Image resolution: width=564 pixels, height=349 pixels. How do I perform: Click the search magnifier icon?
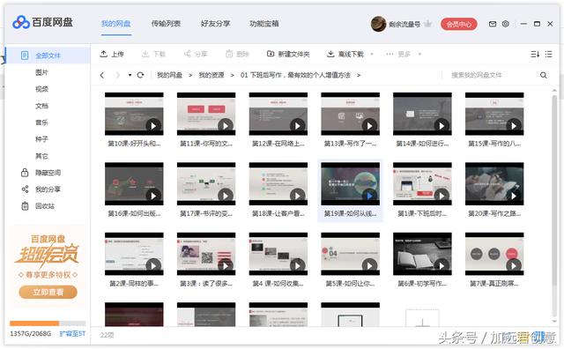[544, 75]
